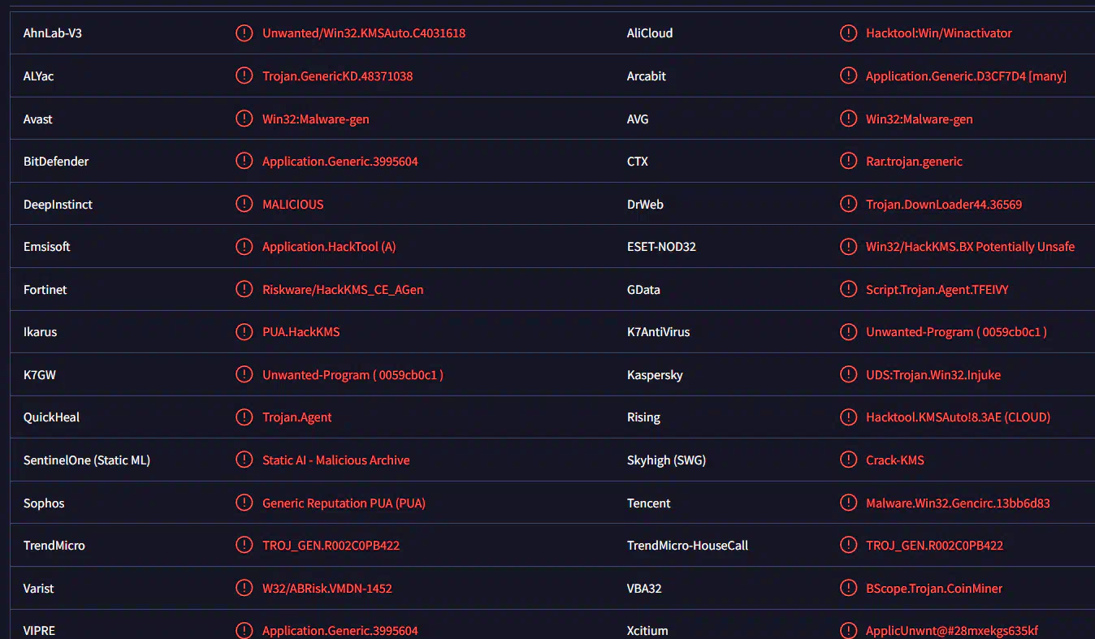
Task: Click the Generic Reputation PUA (PUA) result
Action: click(x=344, y=503)
